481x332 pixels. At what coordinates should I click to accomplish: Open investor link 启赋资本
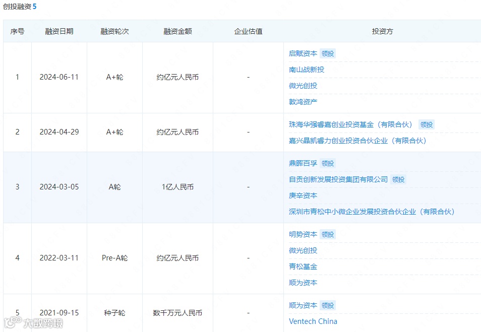pos(303,53)
